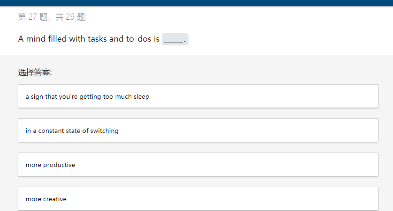Click the number 29 in the question counter
393x211 pixels.
pyautogui.click(x=70, y=17)
